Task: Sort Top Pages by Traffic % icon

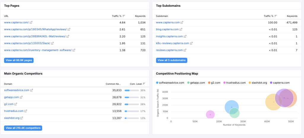Action: click(124, 16)
